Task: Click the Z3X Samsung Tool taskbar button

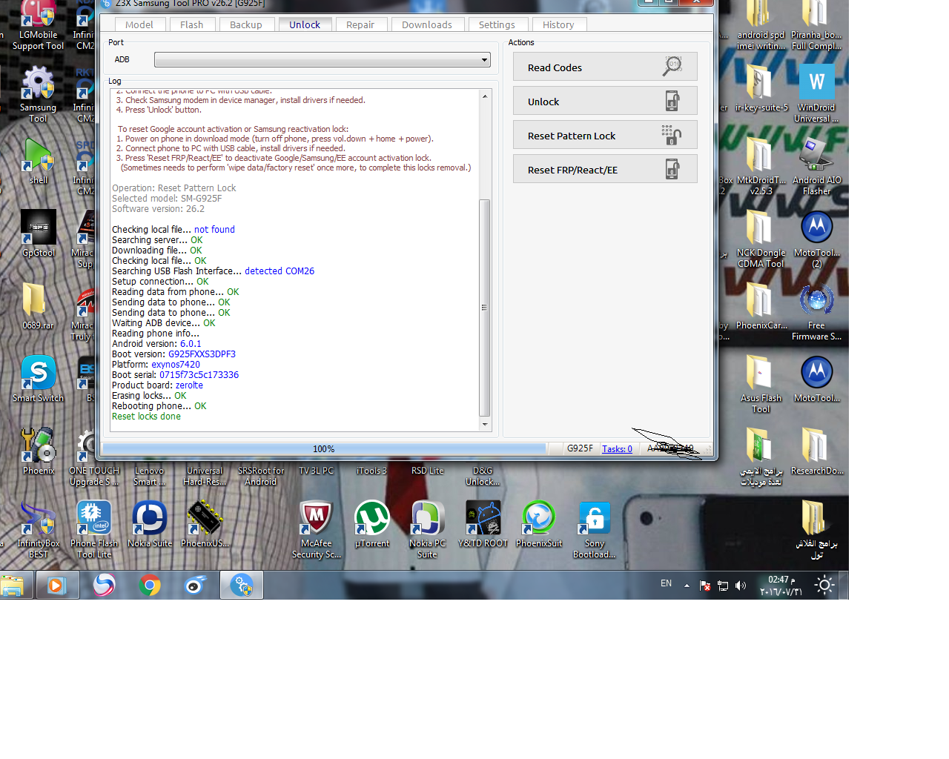Action: click(x=241, y=586)
